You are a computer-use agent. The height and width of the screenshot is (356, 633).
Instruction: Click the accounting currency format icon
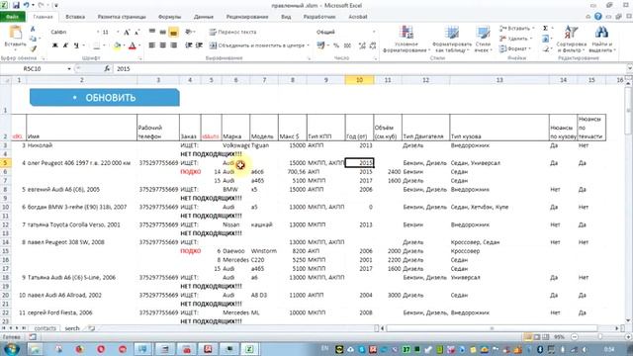pyautogui.click(x=320, y=45)
